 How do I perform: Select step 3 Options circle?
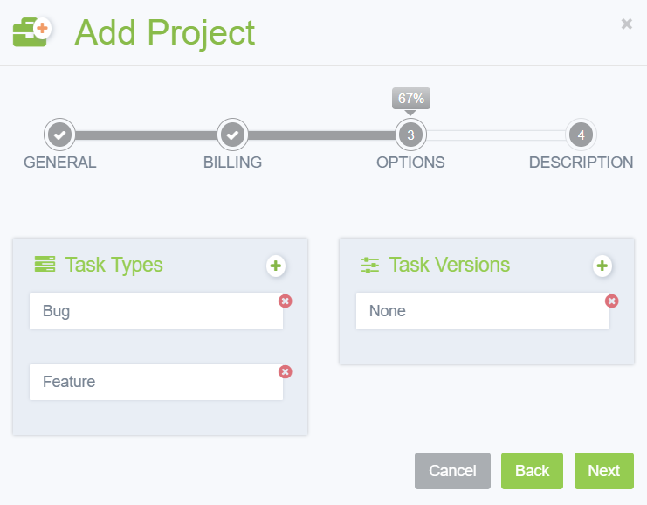[410, 135]
